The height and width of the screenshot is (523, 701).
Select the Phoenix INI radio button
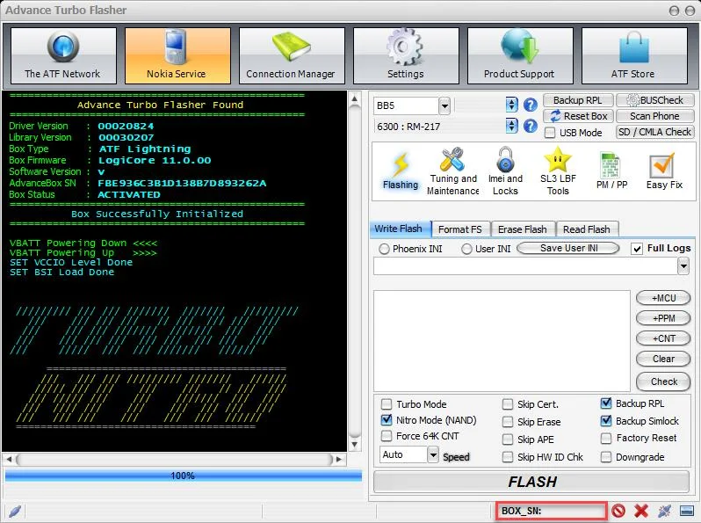coord(384,249)
